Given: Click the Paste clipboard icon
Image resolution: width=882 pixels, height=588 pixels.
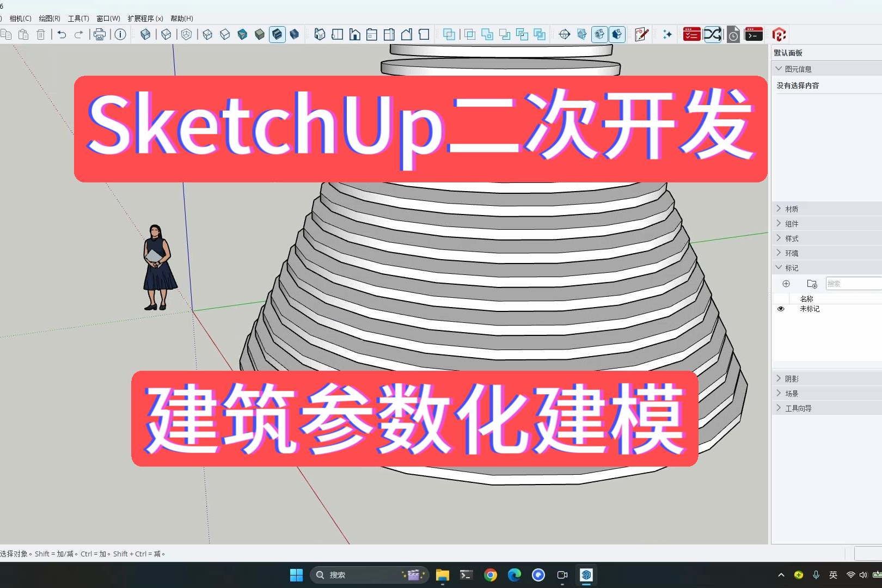Looking at the screenshot, I should pos(23,35).
